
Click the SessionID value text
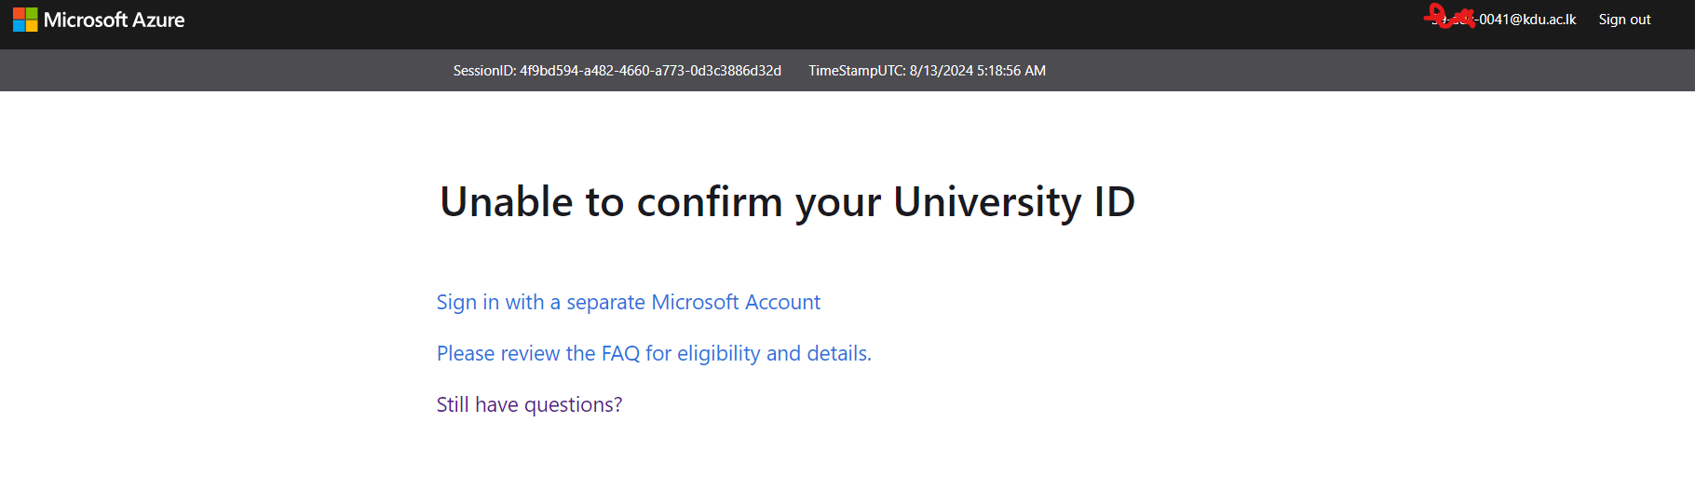click(x=650, y=71)
